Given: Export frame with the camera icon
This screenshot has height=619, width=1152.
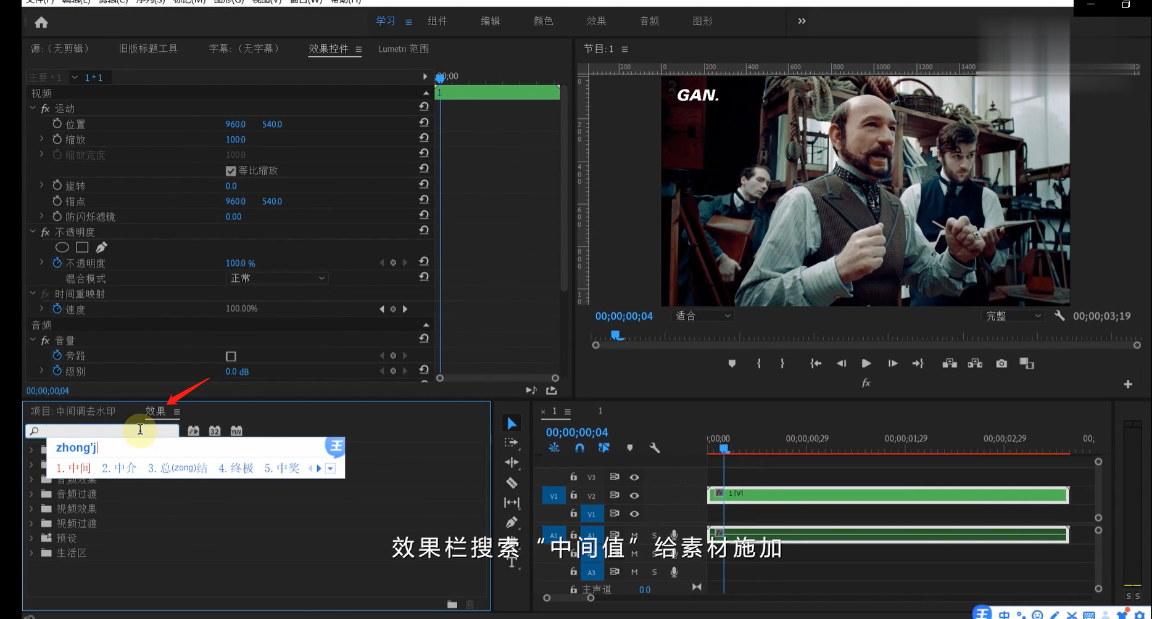Looking at the screenshot, I should click(x=1001, y=364).
